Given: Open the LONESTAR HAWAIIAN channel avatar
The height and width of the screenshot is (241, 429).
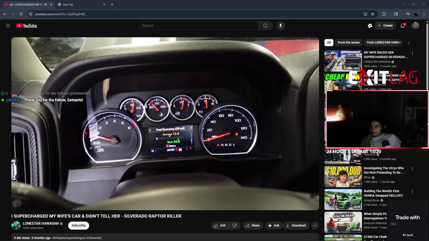Looking at the screenshot, I should pos(16,226).
